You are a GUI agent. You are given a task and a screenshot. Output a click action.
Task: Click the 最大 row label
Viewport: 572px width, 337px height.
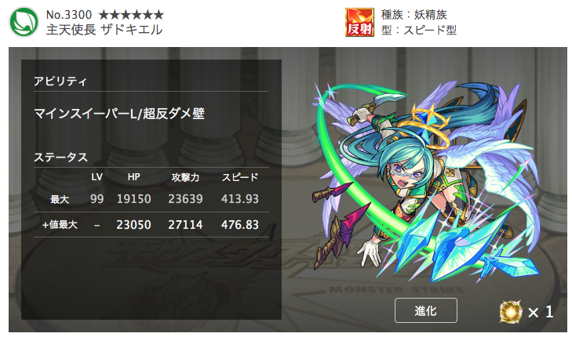coord(60,199)
